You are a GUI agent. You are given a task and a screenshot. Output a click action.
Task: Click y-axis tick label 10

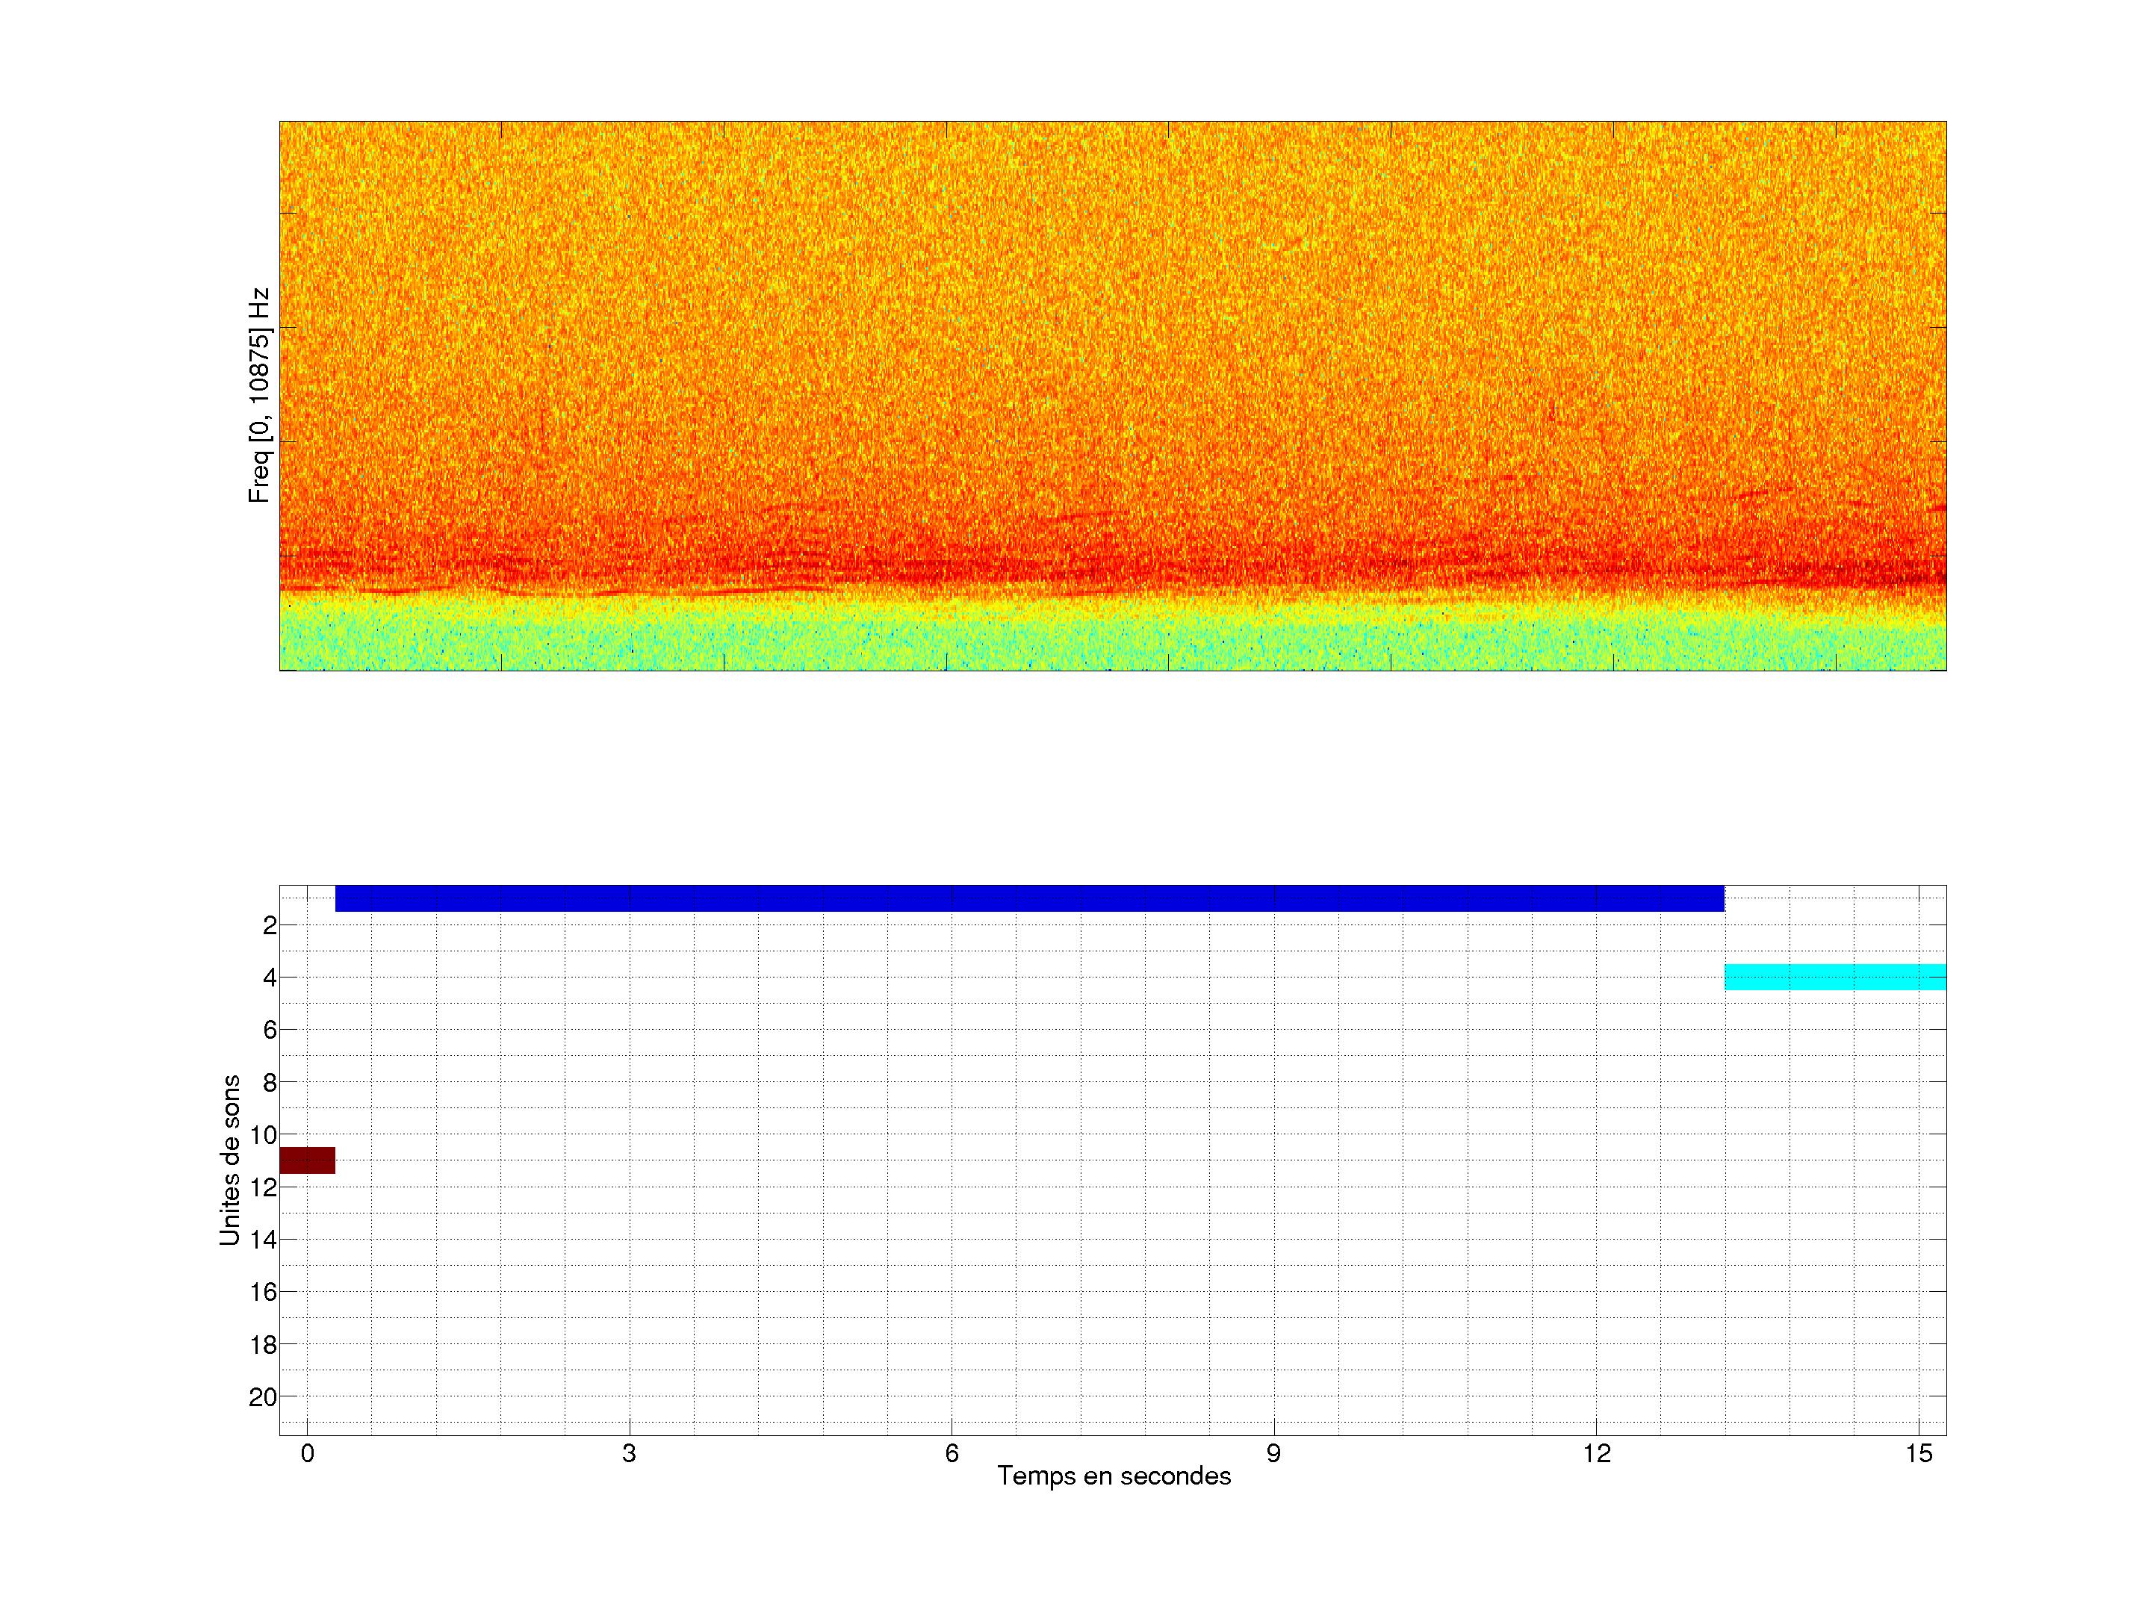(x=263, y=1134)
